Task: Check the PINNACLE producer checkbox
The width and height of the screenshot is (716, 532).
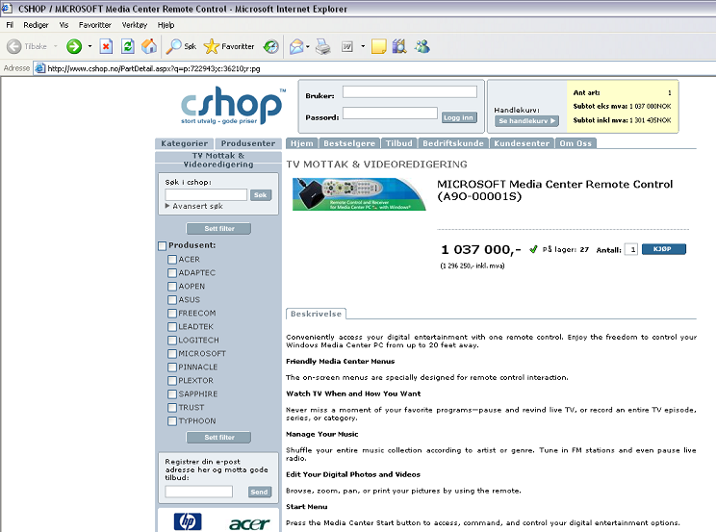Action: (x=171, y=367)
